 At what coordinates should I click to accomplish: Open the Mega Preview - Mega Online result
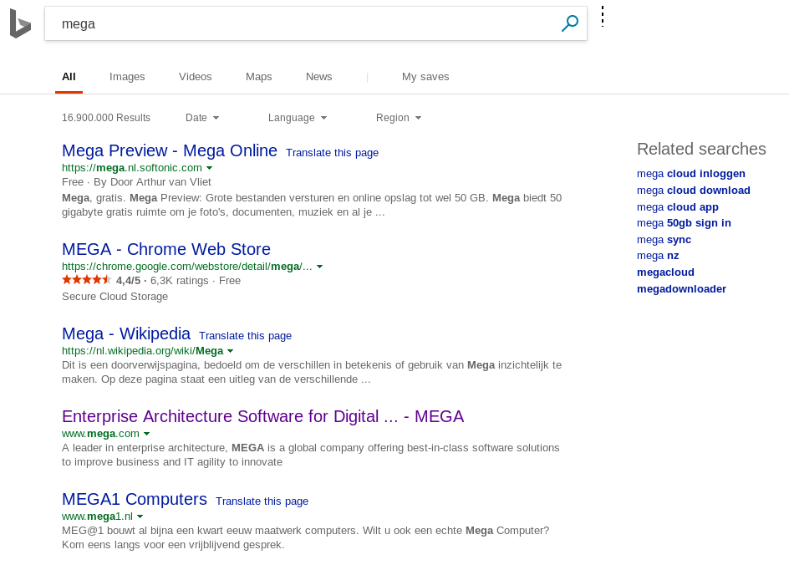click(170, 150)
